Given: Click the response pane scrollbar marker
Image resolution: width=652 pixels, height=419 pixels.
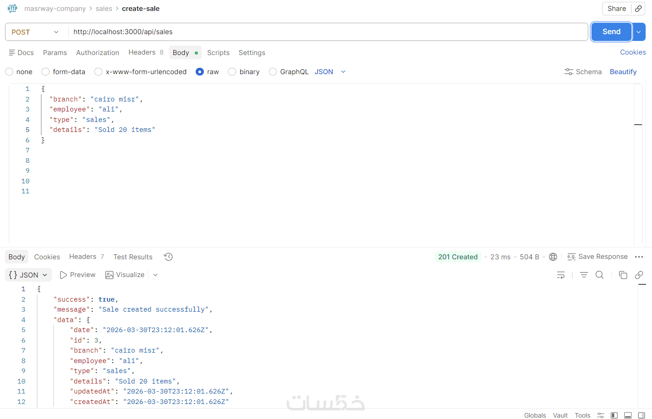Looking at the screenshot, I should point(642,284).
